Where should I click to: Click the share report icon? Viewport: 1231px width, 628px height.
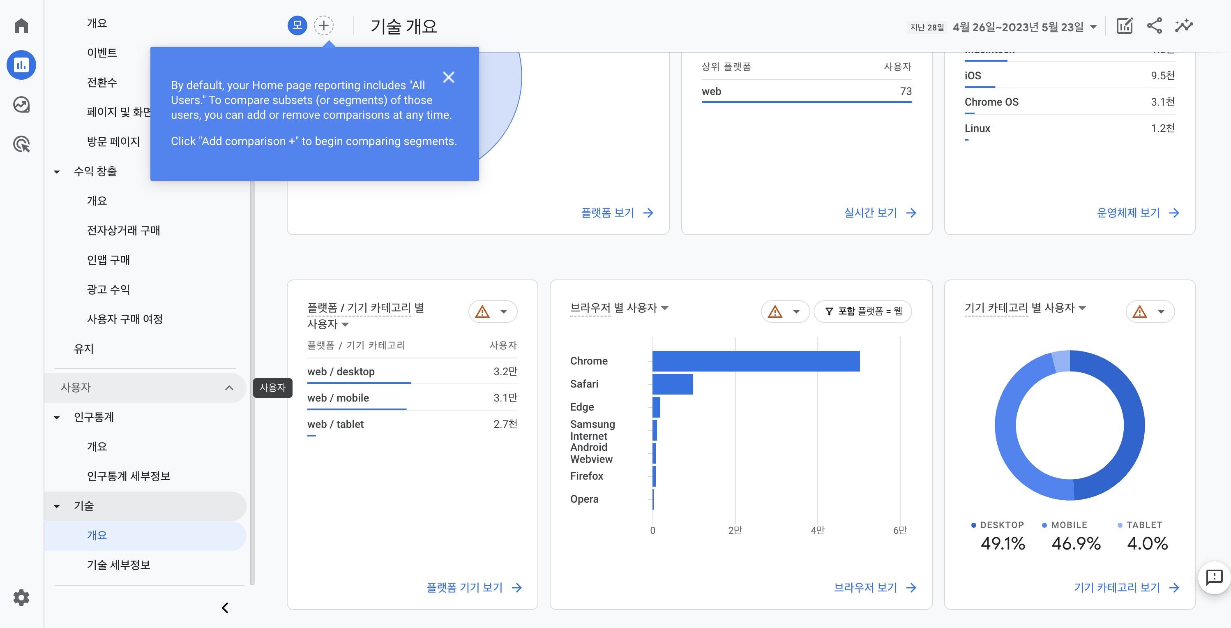[x=1154, y=26]
